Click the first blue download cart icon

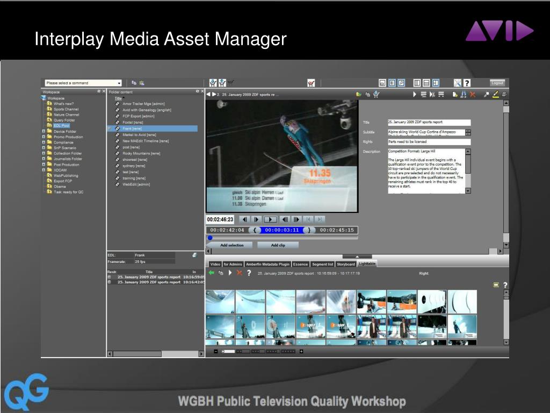pos(213,82)
